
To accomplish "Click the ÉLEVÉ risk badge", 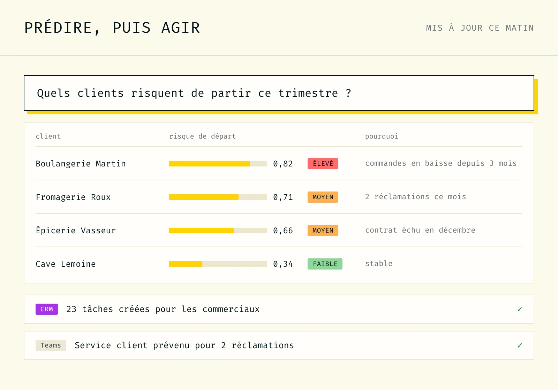I will [323, 164].
